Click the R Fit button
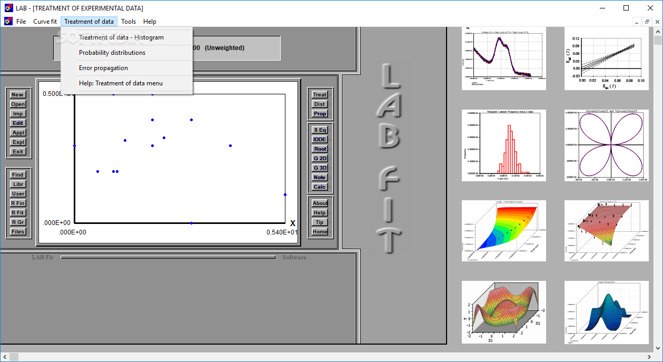 (x=18, y=213)
